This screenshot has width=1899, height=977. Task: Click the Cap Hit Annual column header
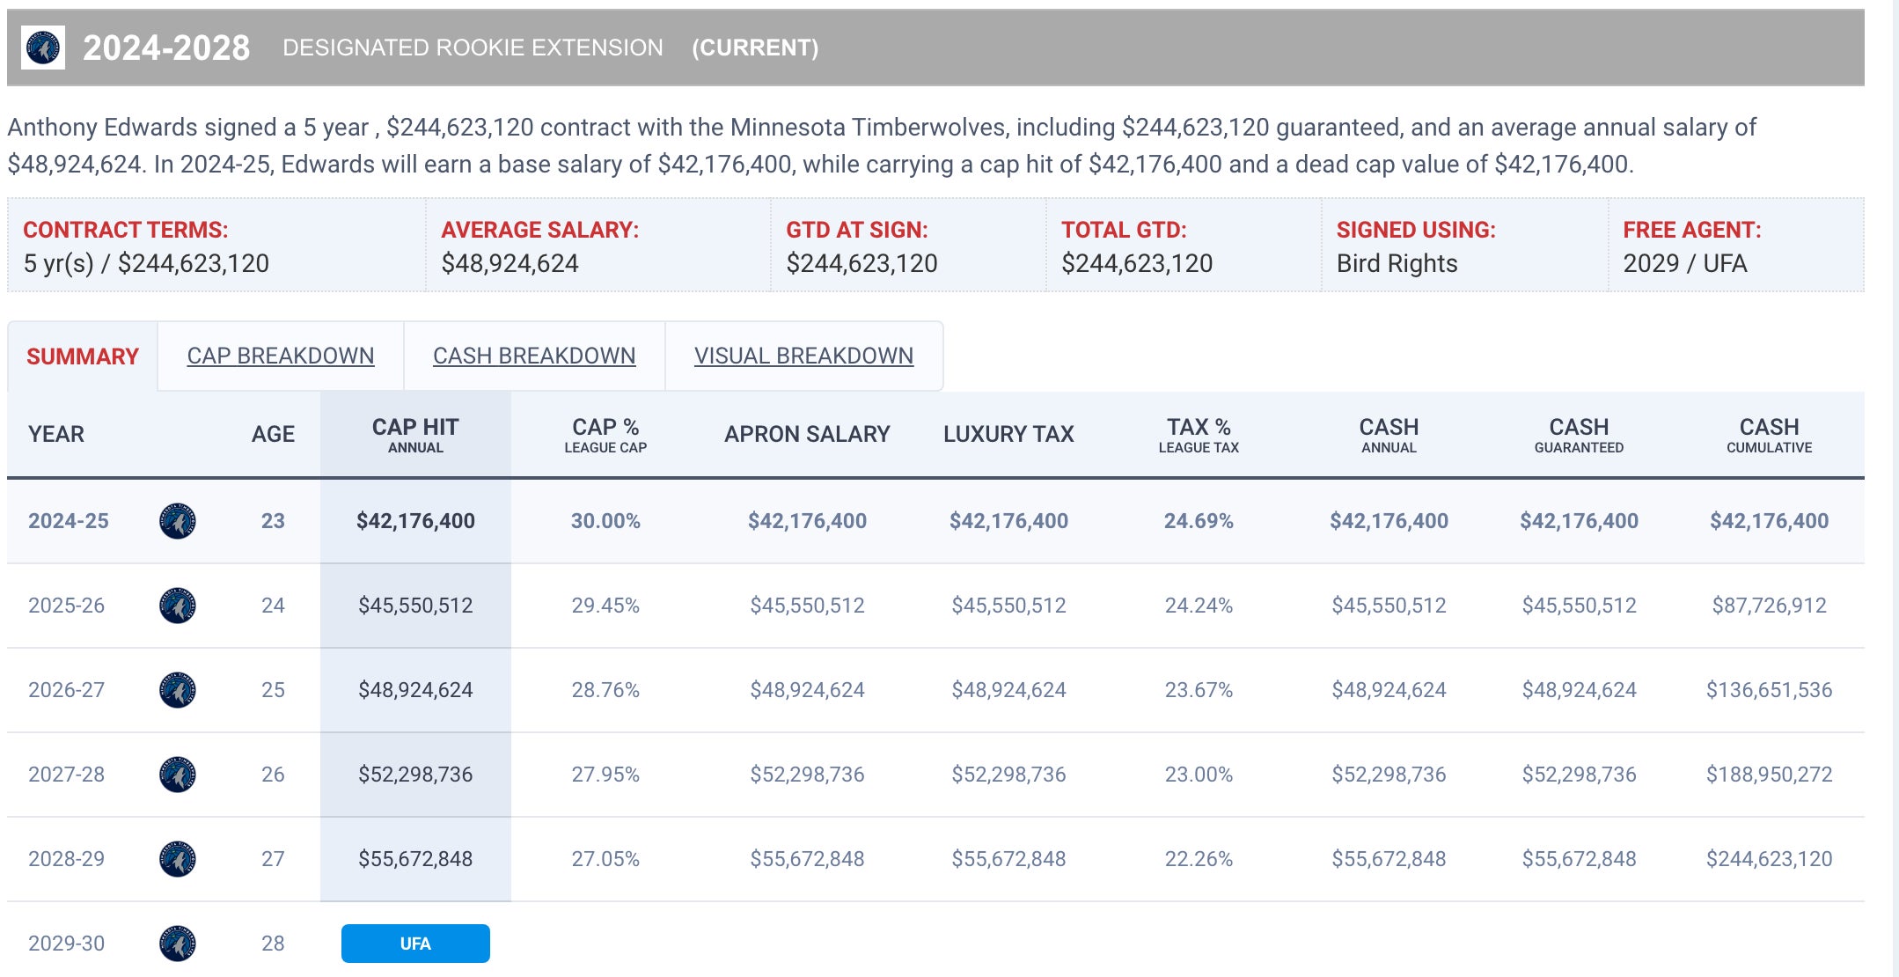(x=415, y=435)
